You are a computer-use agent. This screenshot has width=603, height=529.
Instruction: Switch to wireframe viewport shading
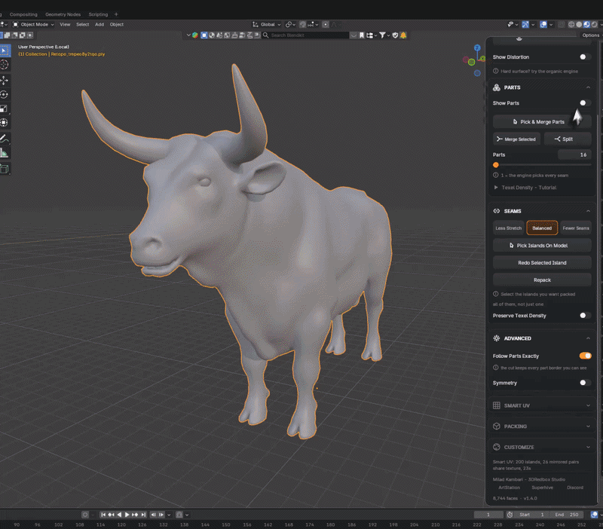coord(571,24)
